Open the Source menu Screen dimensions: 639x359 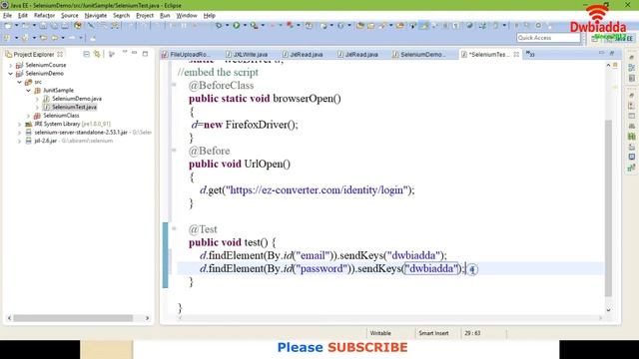click(x=69, y=16)
